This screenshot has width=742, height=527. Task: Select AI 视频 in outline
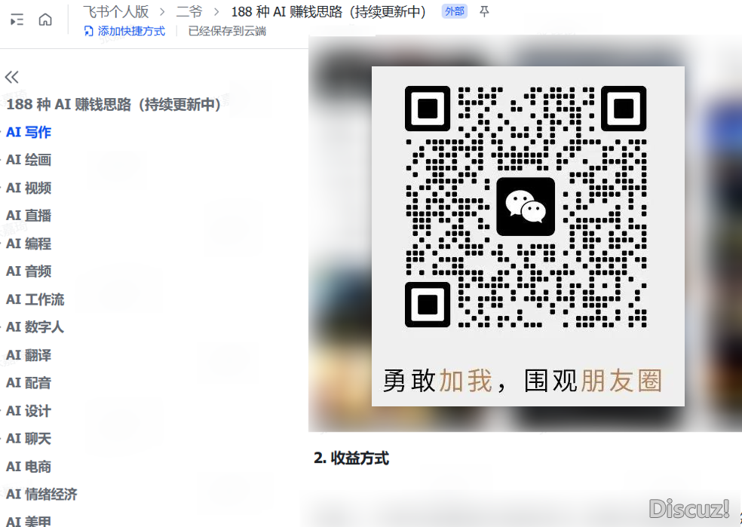pyautogui.click(x=29, y=188)
